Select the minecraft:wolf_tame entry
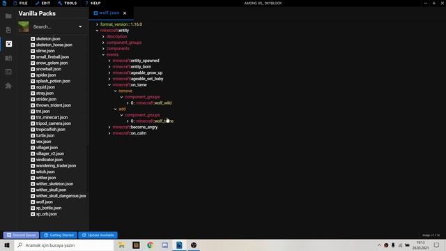Screen dimensions: 446x251 (155, 121)
